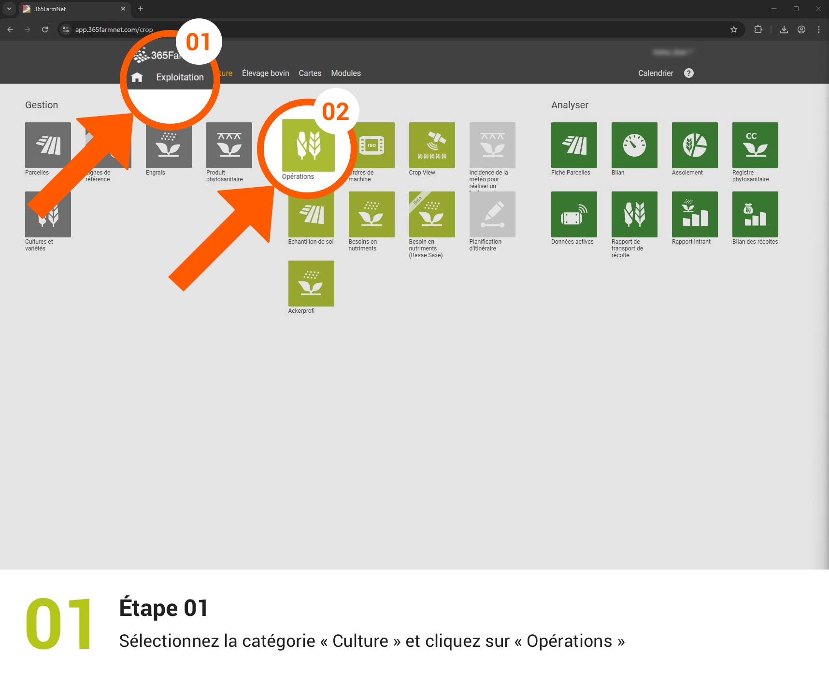Open the Produit phytosanitaire tile
The height and width of the screenshot is (673, 829).
[229, 145]
